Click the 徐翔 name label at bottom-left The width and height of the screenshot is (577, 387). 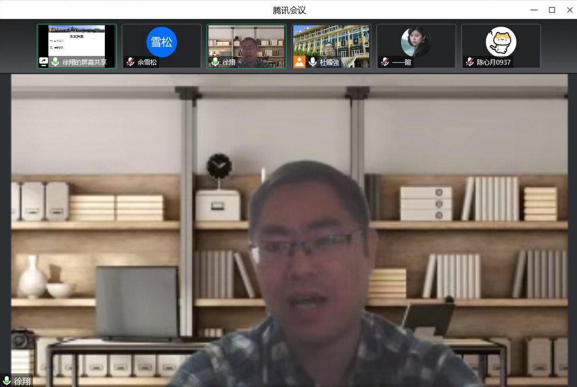tap(22, 381)
